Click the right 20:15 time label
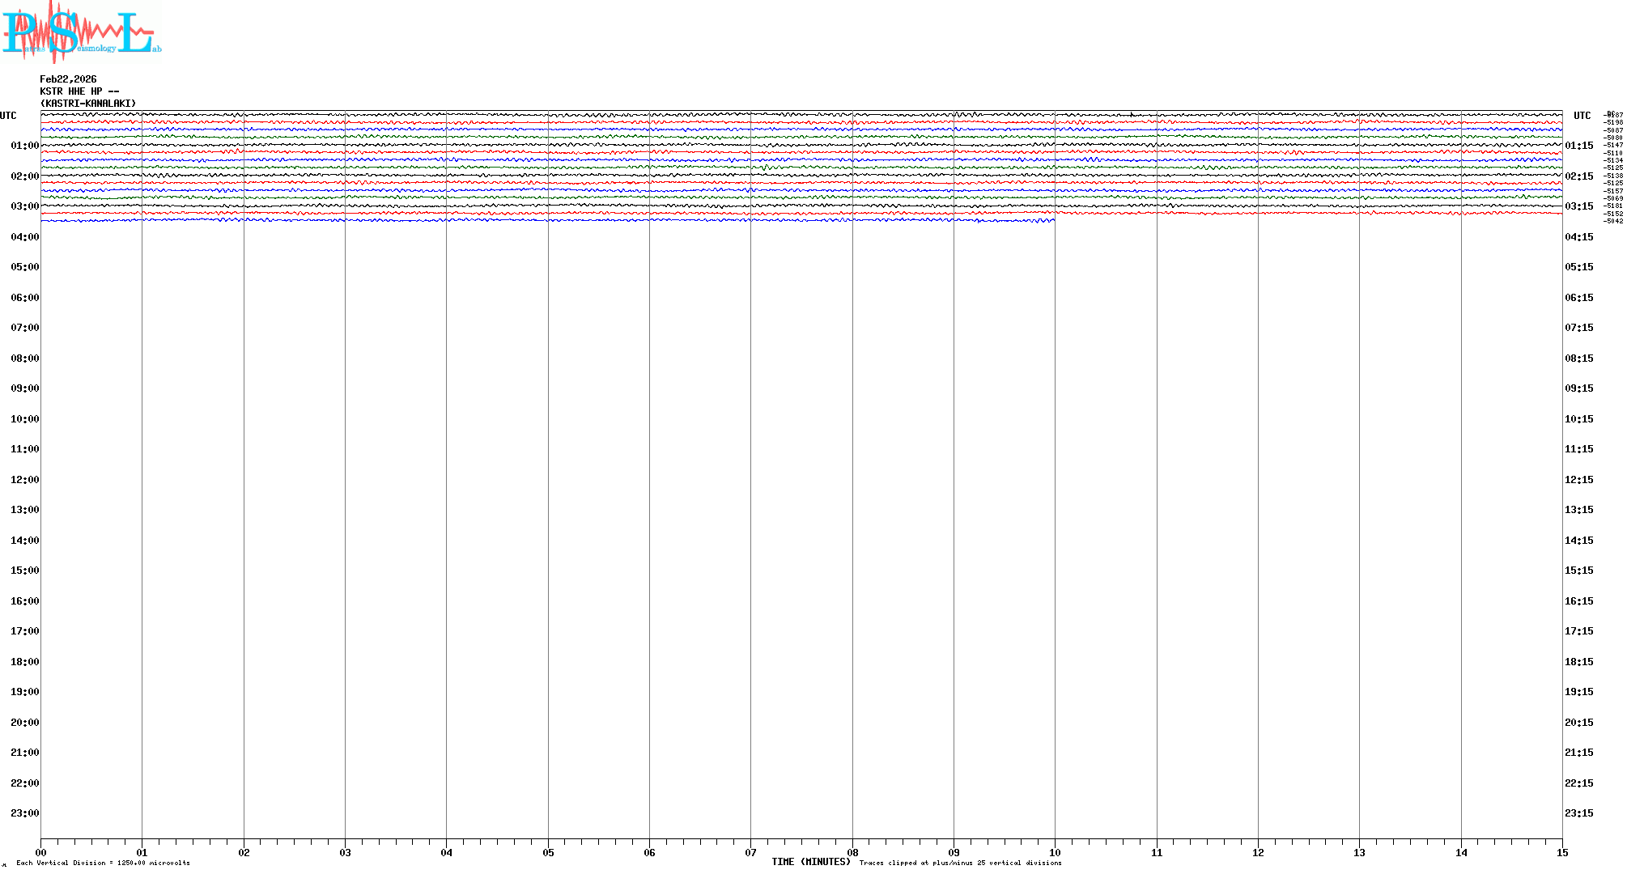This screenshot has height=874, width=1627. point(1578,723)
